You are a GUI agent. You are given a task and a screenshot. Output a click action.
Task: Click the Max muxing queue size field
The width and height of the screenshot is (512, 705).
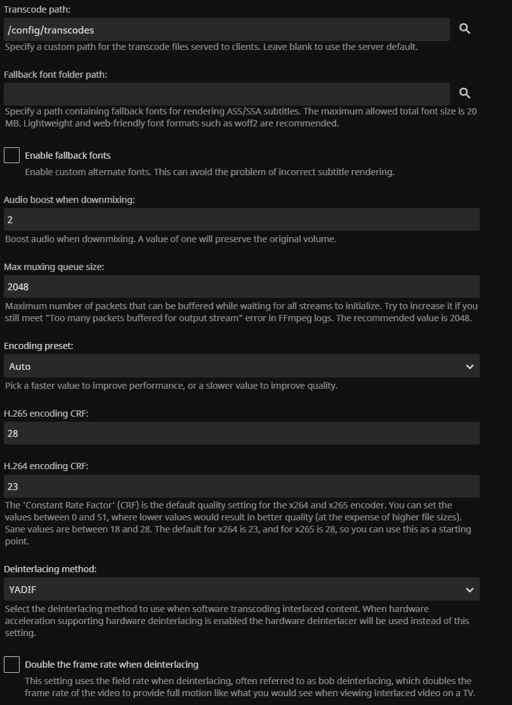(241, 286)
